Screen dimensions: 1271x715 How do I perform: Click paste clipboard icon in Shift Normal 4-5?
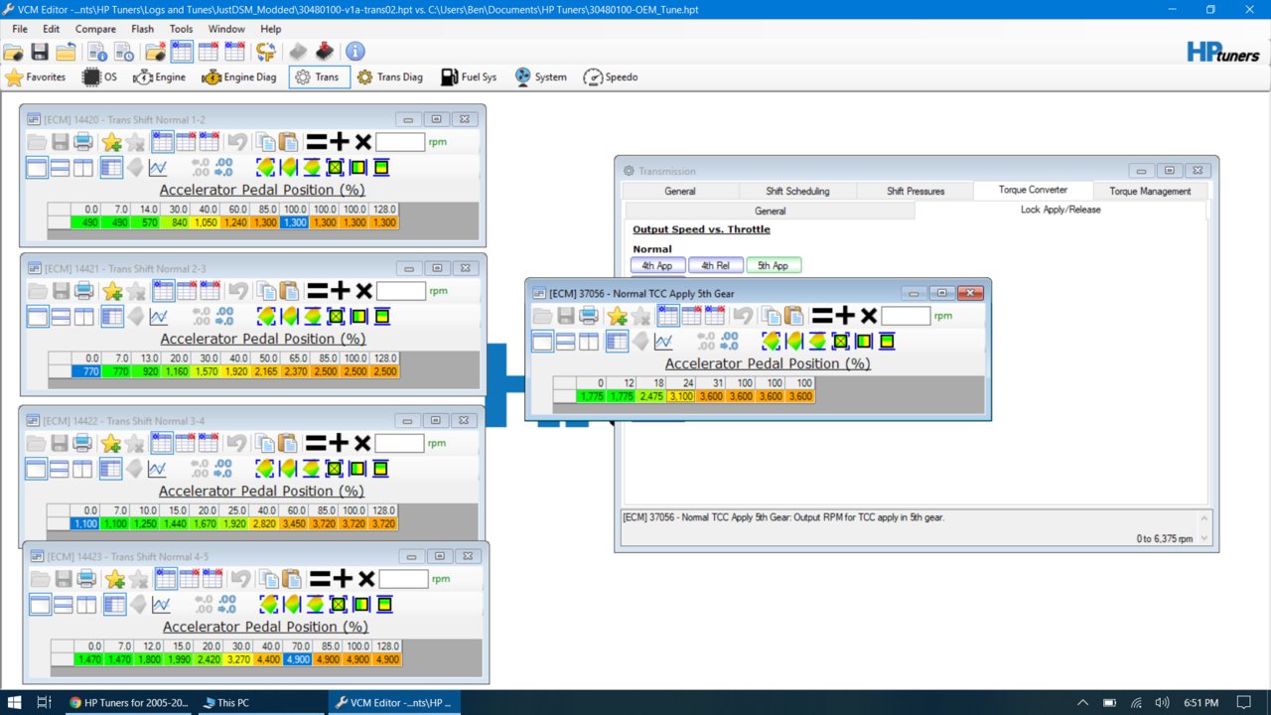pyautogui.click(x=292, y=578)
